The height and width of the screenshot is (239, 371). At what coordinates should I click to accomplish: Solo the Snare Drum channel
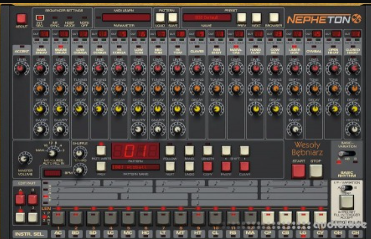click(65, 40)
